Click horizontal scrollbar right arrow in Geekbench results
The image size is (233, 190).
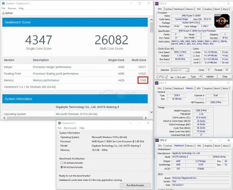pos(146,118)
